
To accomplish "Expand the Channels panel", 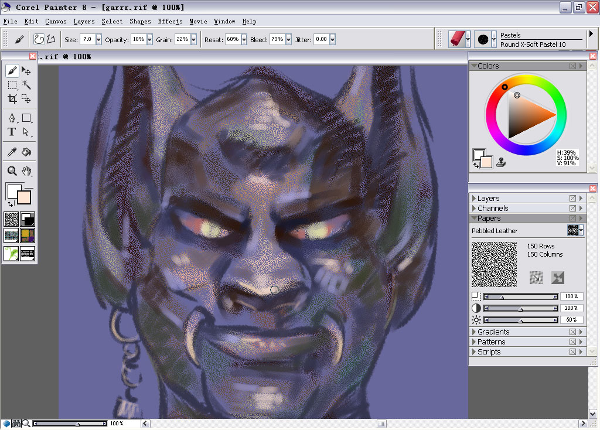I will [474, 208].
